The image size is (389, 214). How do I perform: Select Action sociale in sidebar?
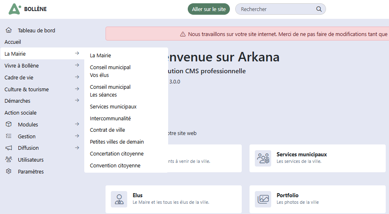[20, 113]
